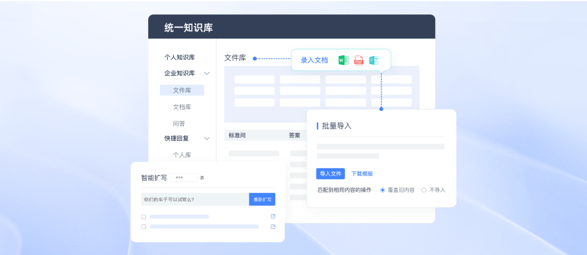This screenshot has width=587, height=255.
Task: Open 问答 in the sidebar
Action: click(x=179, y=123)
